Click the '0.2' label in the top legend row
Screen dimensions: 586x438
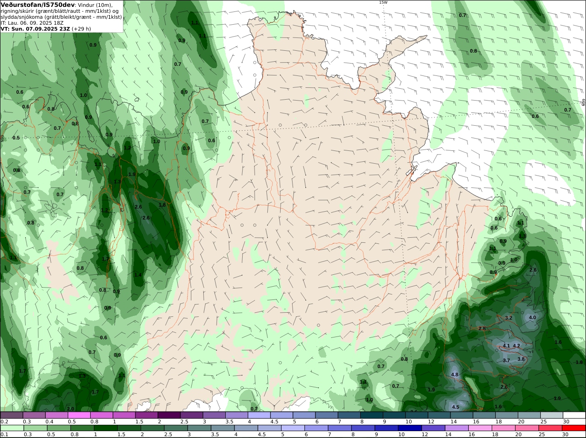tap(4, 422)
